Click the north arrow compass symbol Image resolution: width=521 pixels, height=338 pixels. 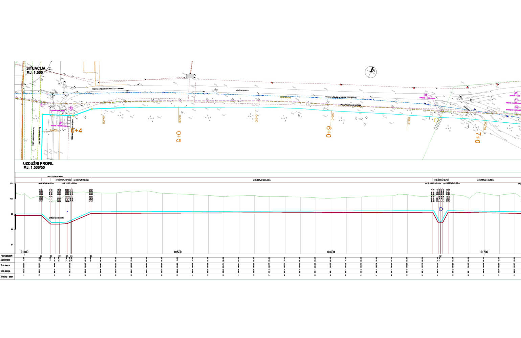click(x=371, y=71)
